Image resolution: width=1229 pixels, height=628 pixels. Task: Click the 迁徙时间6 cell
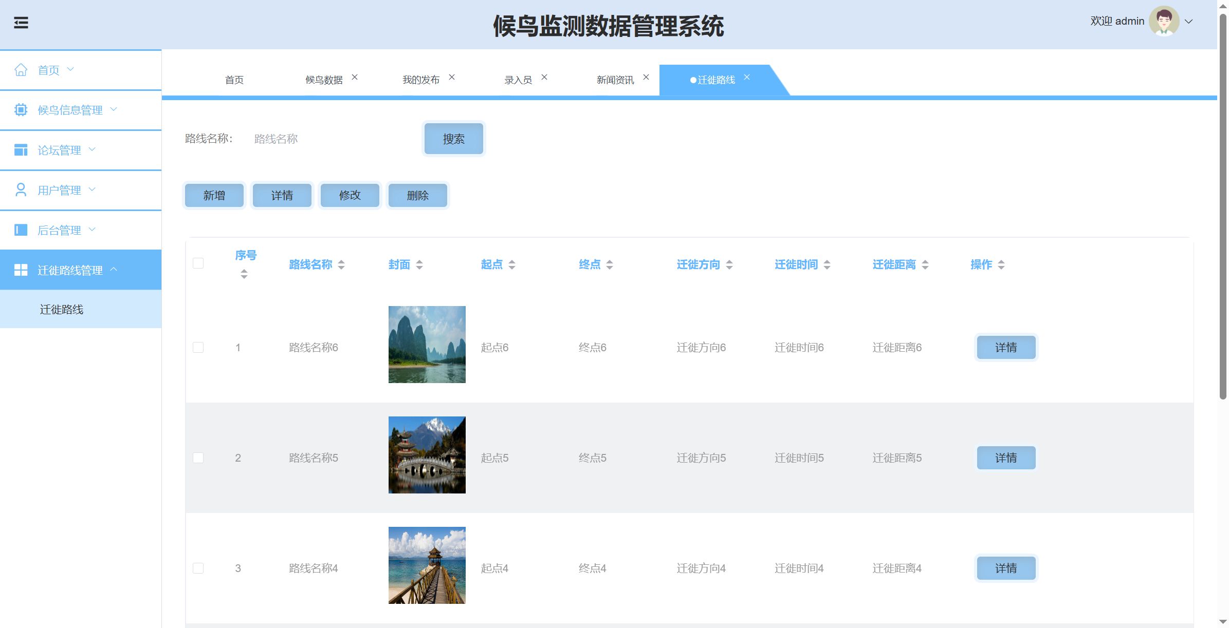point(799,348)
